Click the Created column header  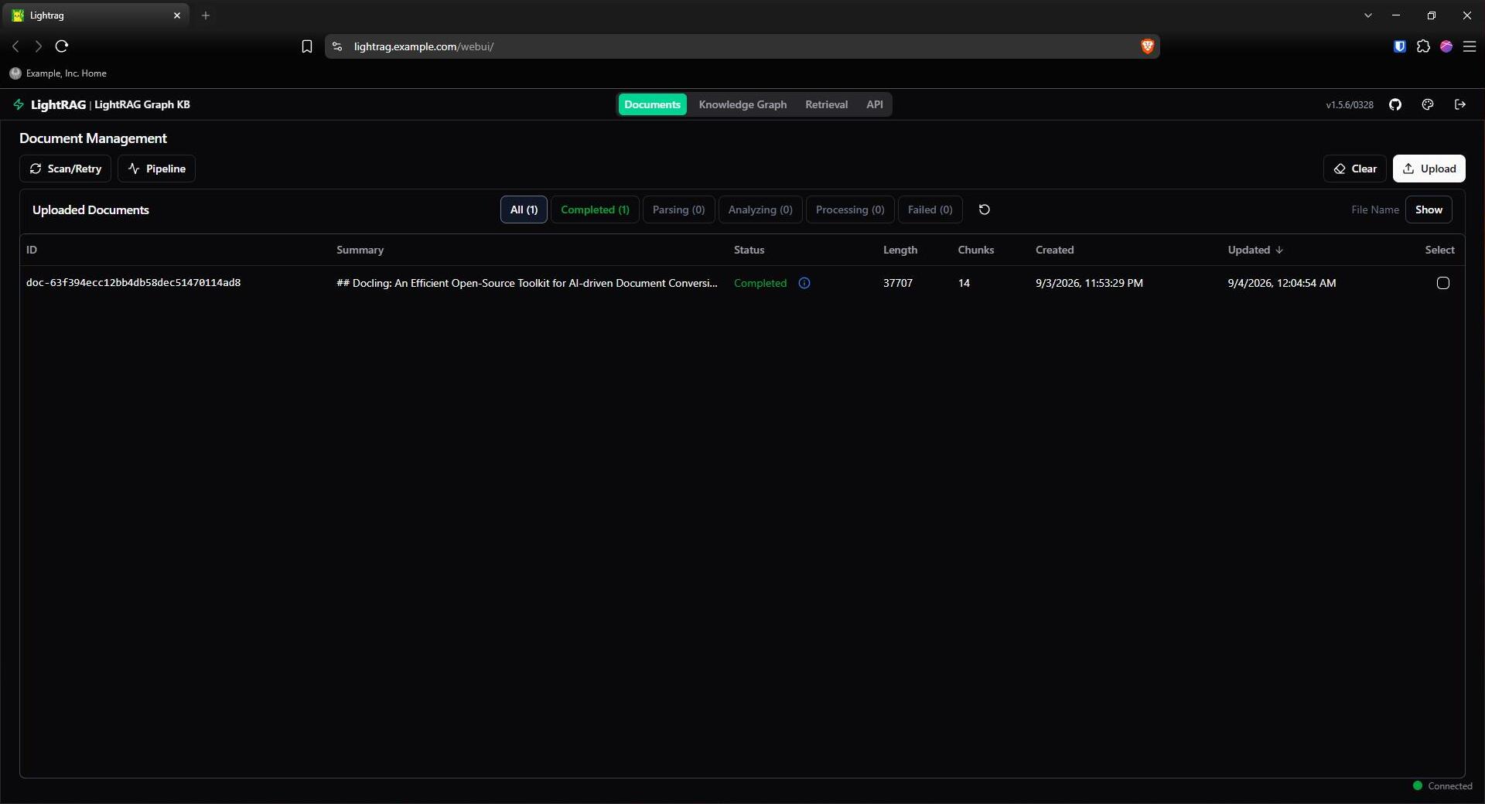pyautogui.click(x=1054, y=250)
